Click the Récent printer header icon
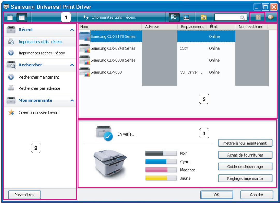 point(11,30)
